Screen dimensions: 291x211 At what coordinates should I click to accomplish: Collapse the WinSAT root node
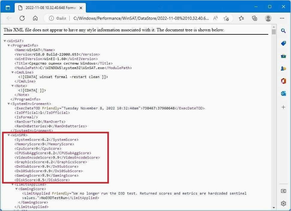[5, 41]
